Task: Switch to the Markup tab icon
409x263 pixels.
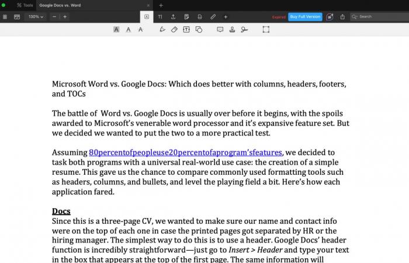Action: [x=147, y=17]
